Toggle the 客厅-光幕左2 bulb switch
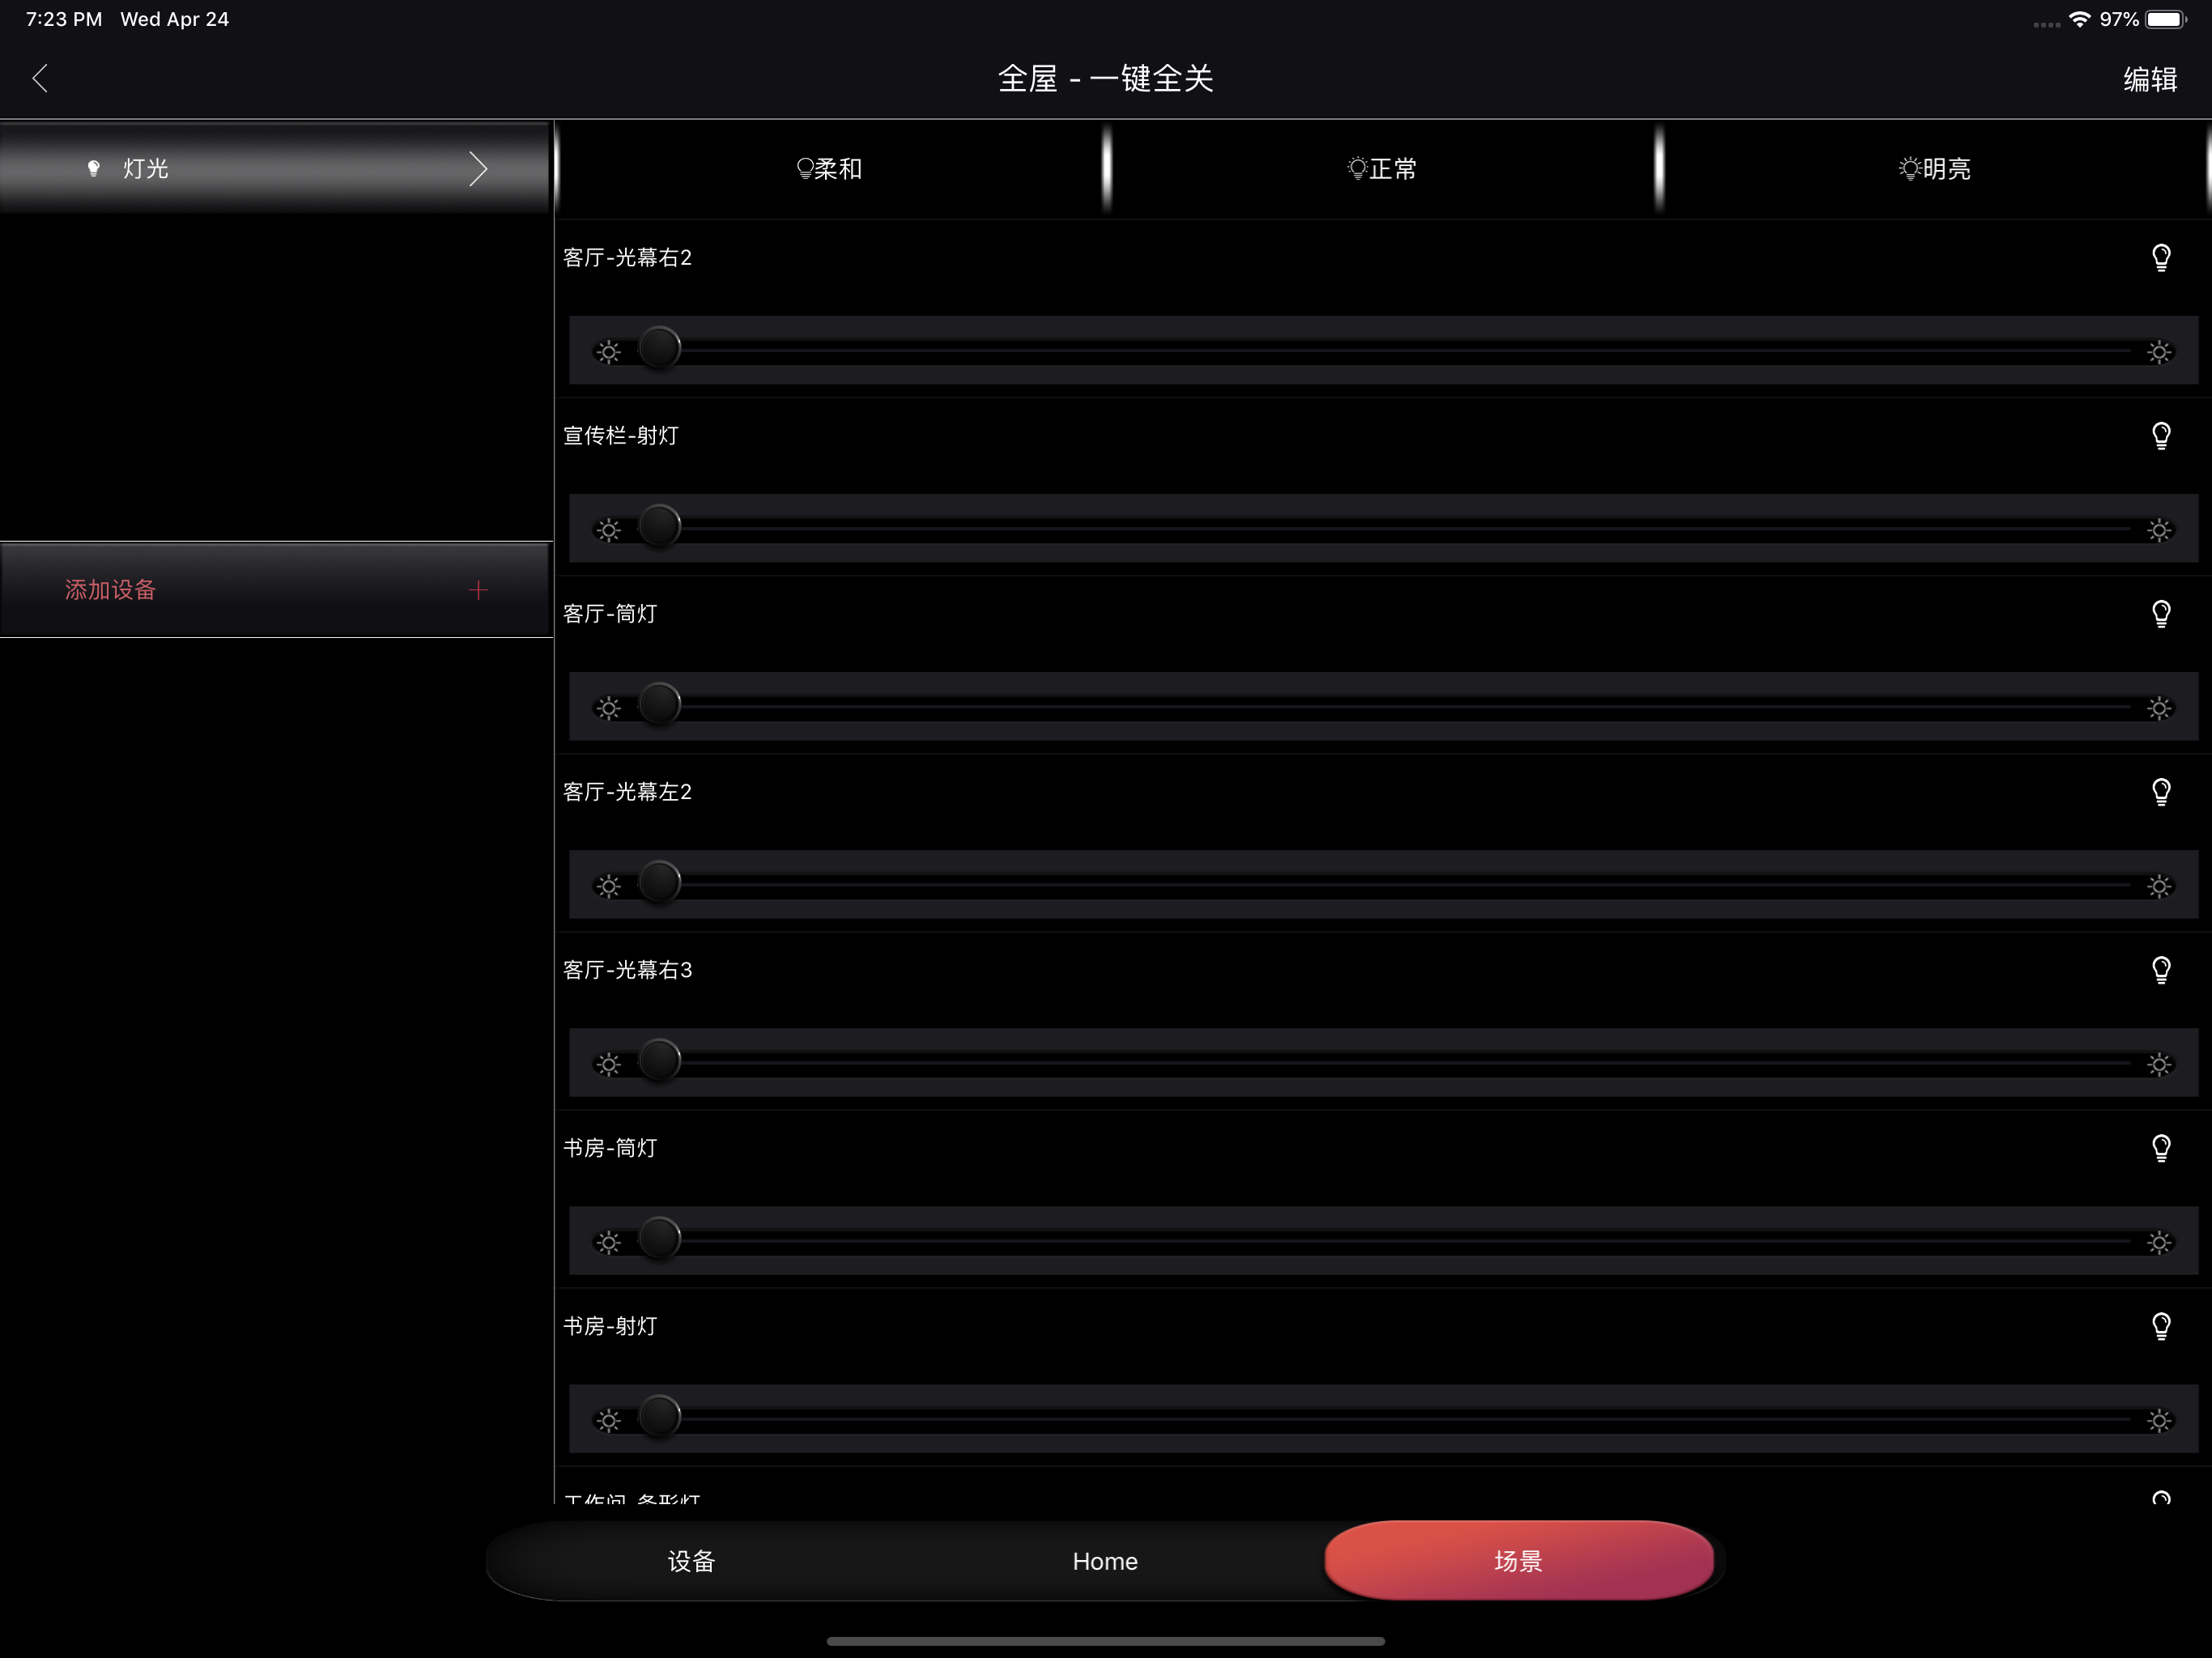 click(2161, 792)
